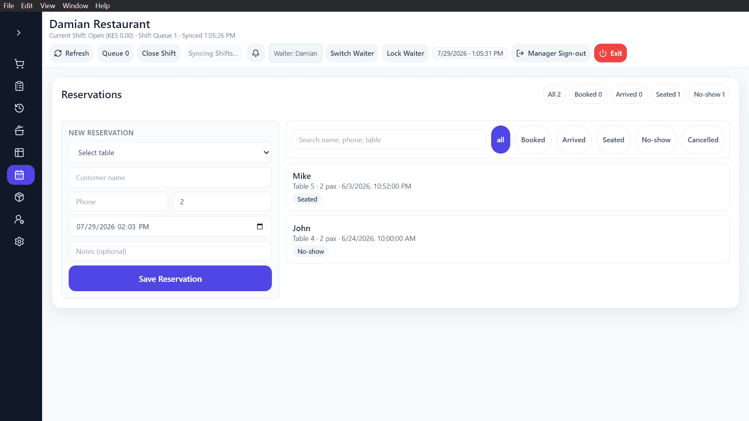Filter list by Arrived status

tap(574, 140)
